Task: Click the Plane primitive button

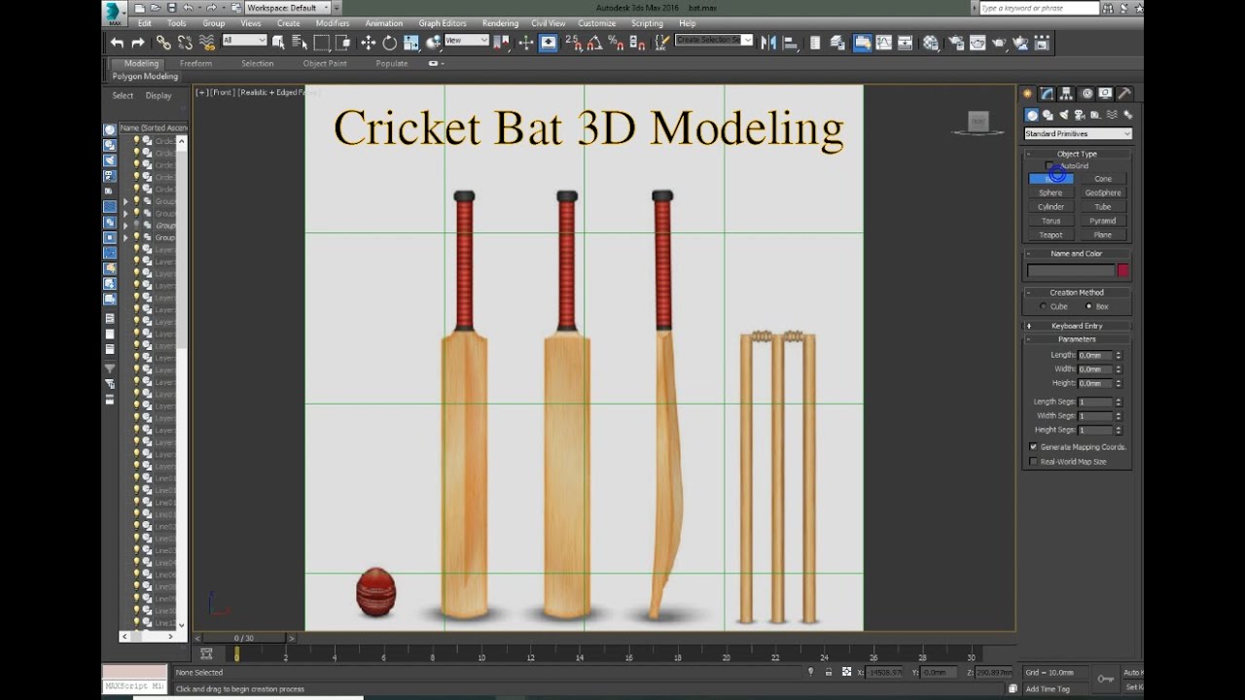Action: pyautogui.click(x=1103, y=234)
